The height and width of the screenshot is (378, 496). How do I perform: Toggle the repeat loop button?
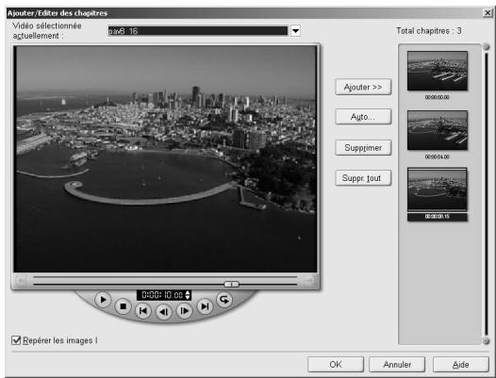224,299
